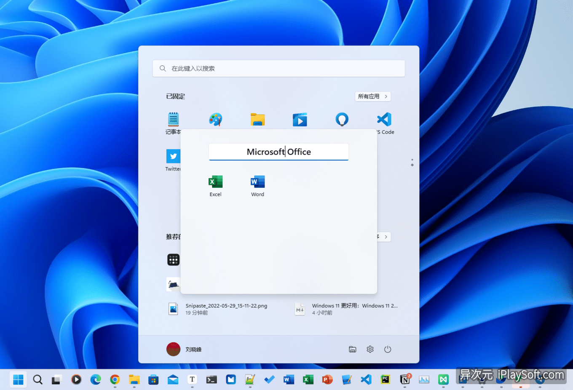Image resolution: width=573 pixels, height=390 pixels.
Task: Open File Explorer near the power button
Action: coord(353,349)
